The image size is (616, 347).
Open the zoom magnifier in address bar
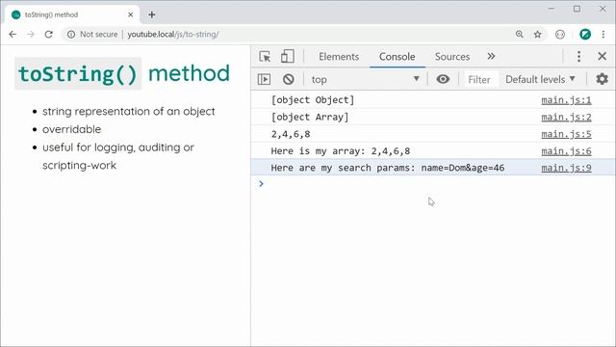[520, 35]
